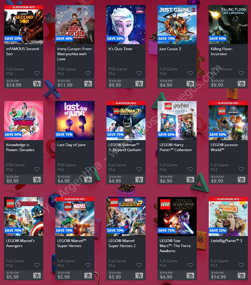Add LEGO Marvel's Avengers to cart
This screenshot has height=285, width=251.
coord(37,276)
